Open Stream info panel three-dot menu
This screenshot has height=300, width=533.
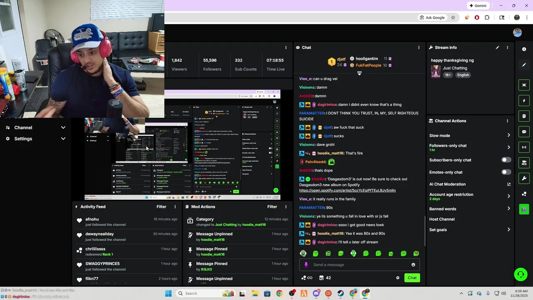[507, 47]
